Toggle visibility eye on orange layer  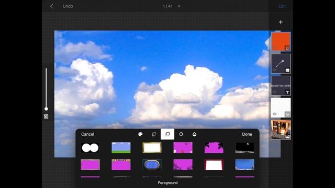pyautogui.click(x=274, y=48)
